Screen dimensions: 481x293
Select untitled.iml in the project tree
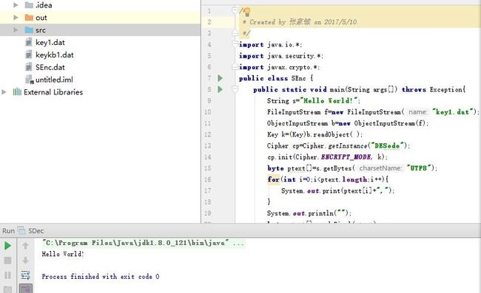54,80
